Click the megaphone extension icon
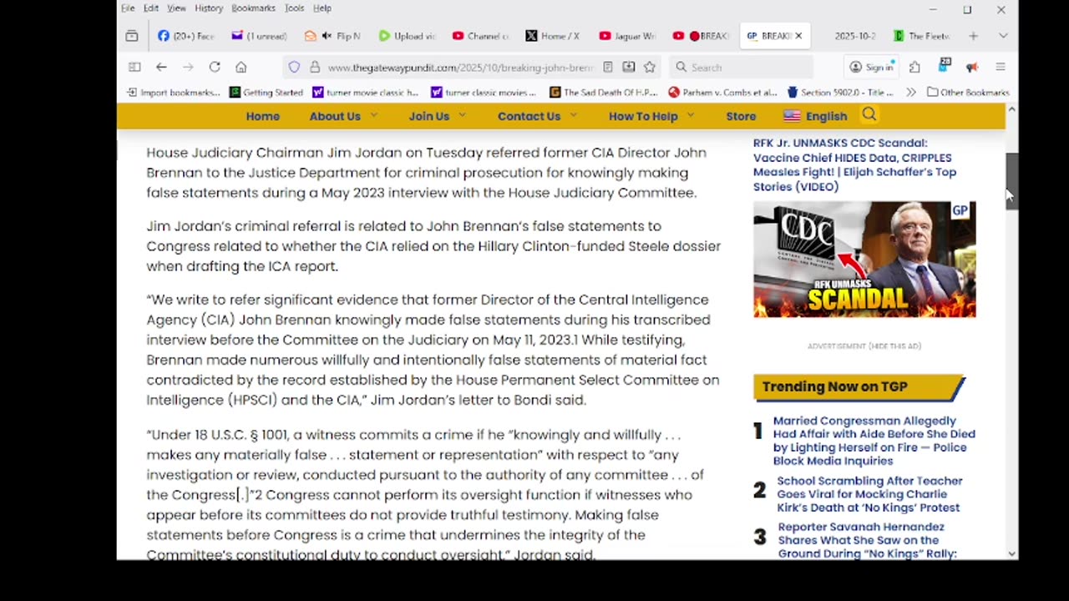This screenshot has height=601, width=1069. point(972,67)
